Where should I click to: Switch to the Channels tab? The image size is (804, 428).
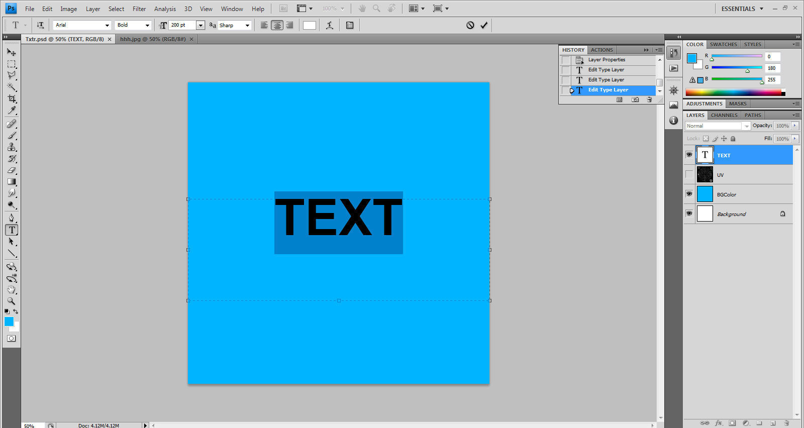724,115
